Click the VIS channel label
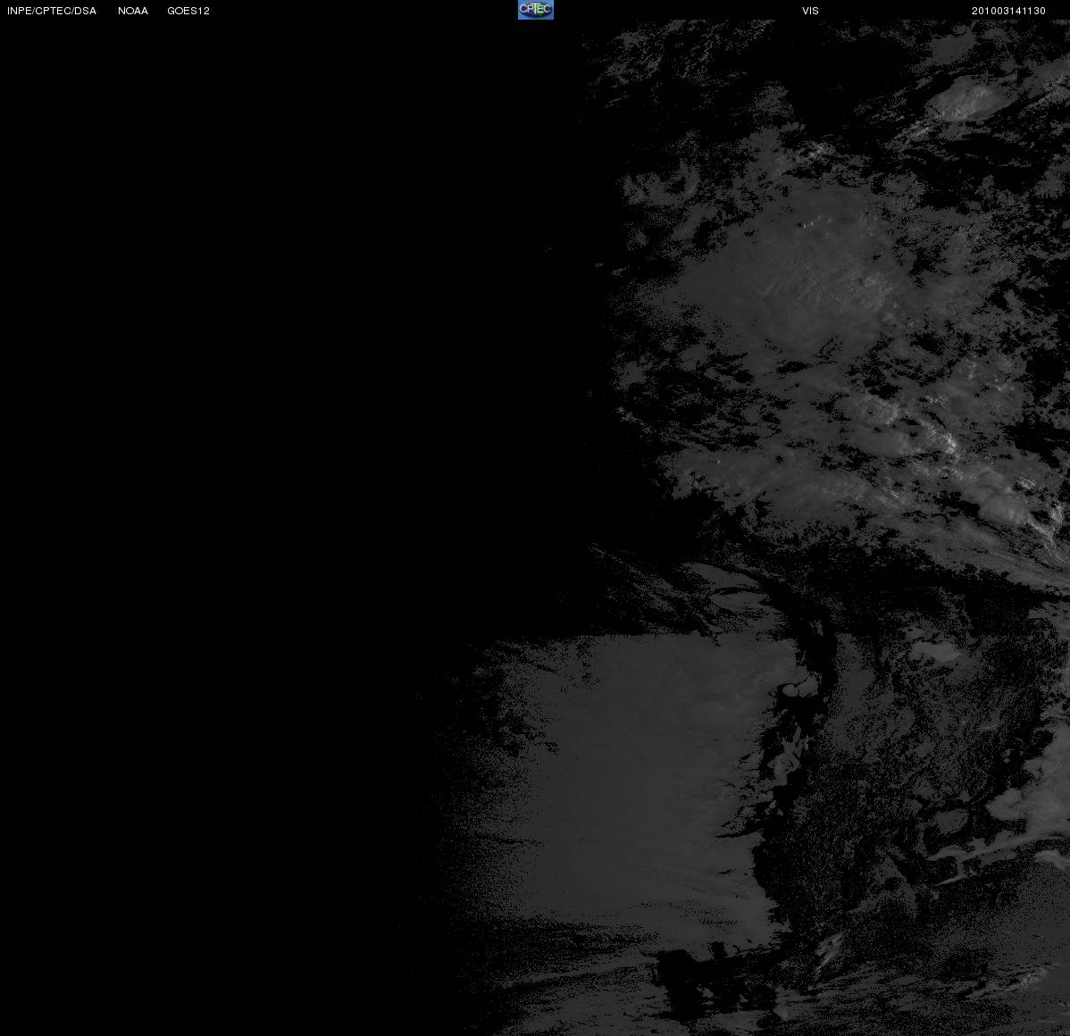The width and height of the screenshot is (1070, 1036). pyautogui.click(x=811, y=11)
